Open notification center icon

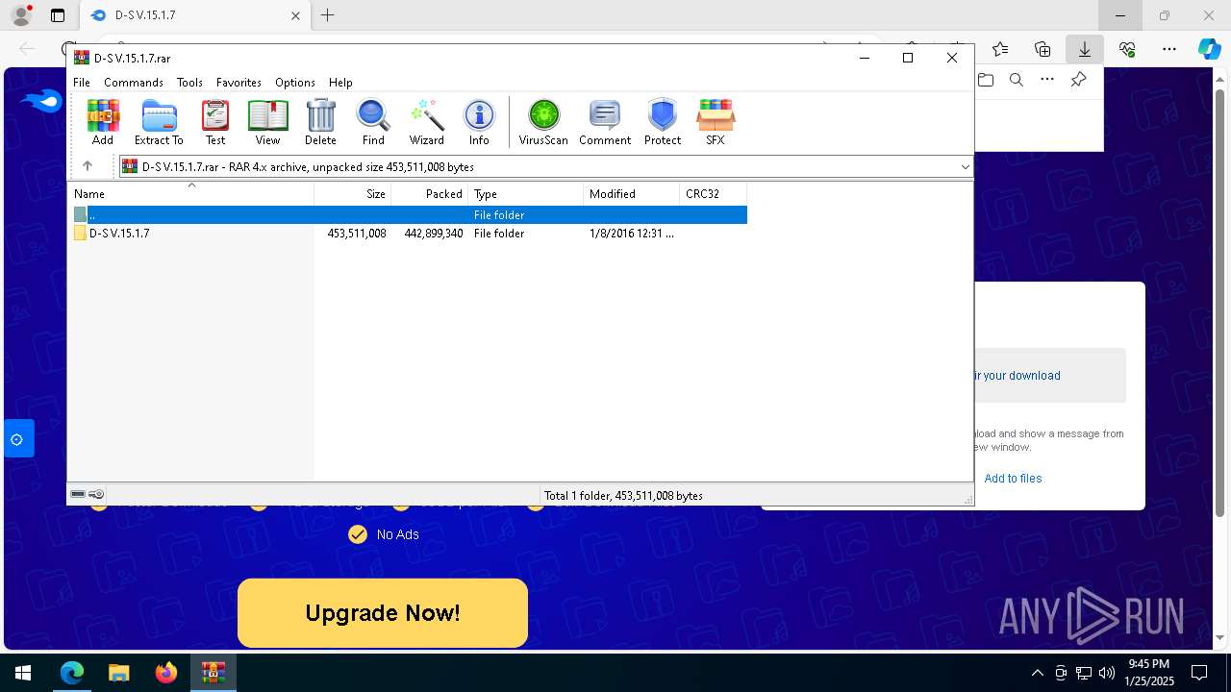pos(1199,673)
